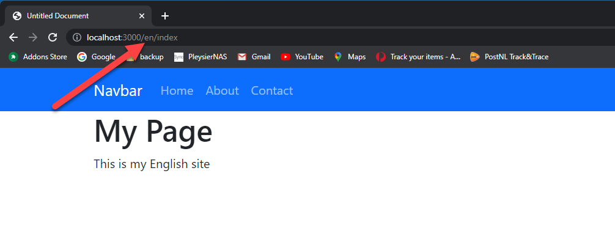Open the Google bookmark
The image size is (615, 242).
pos(96,57)
